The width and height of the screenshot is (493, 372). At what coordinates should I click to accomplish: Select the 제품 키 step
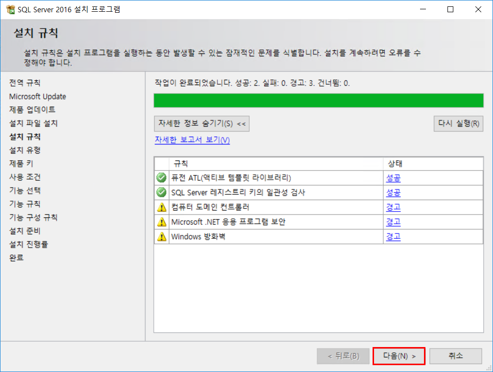21,163
